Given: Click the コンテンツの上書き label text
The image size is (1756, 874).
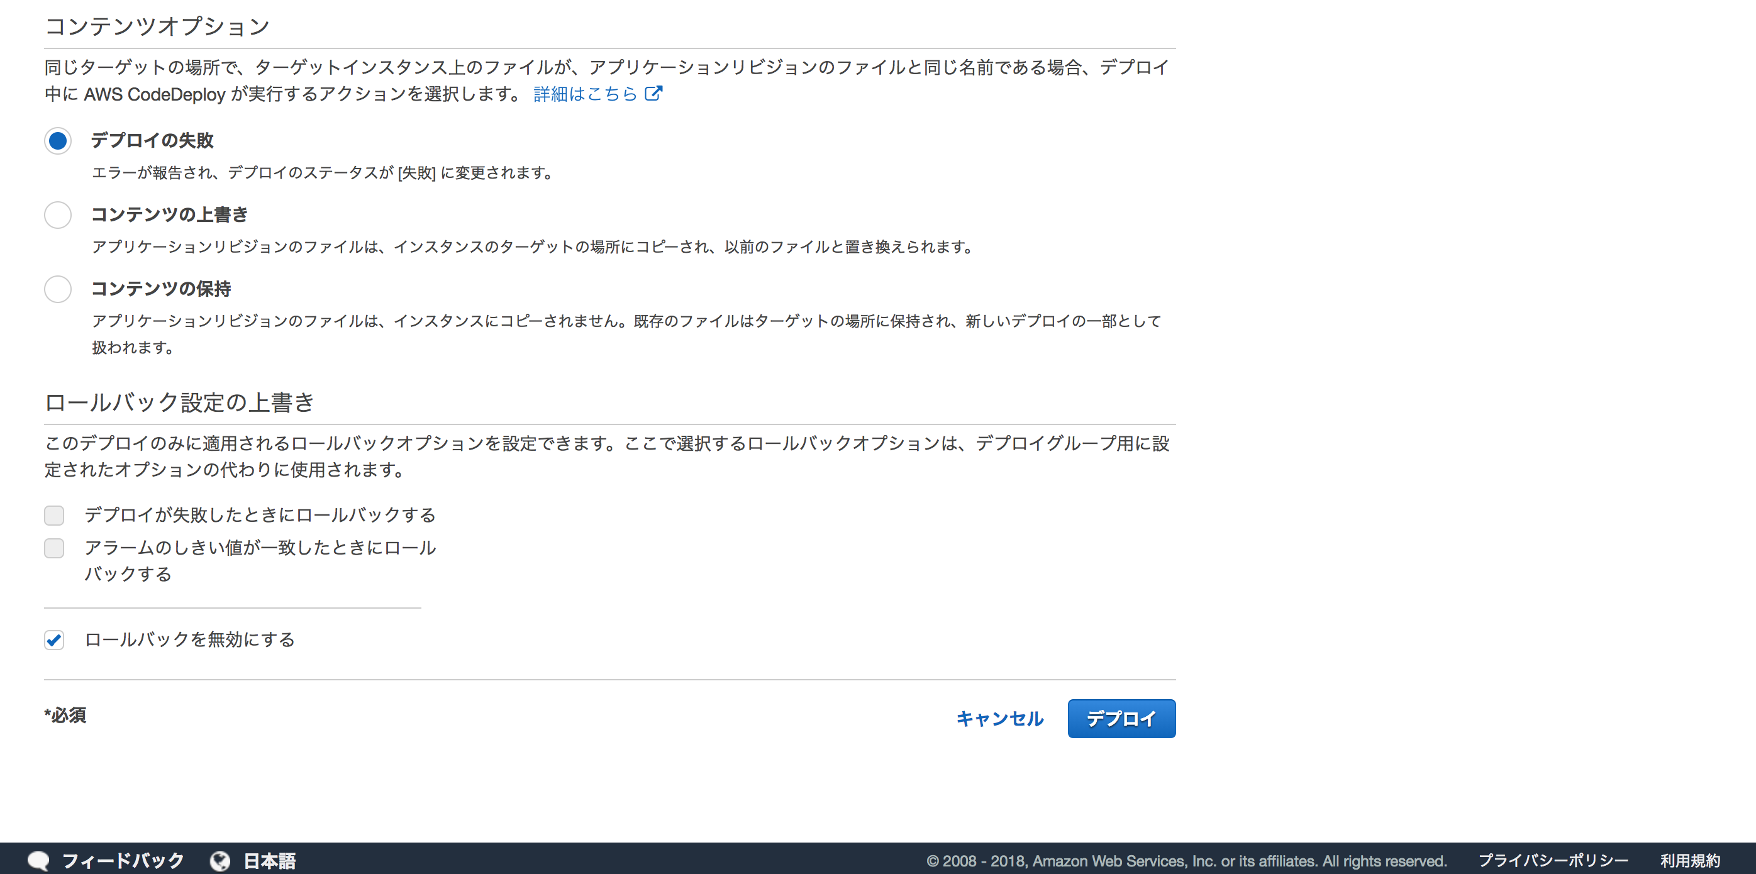Looking at the screenshot, I should point(170,215).
